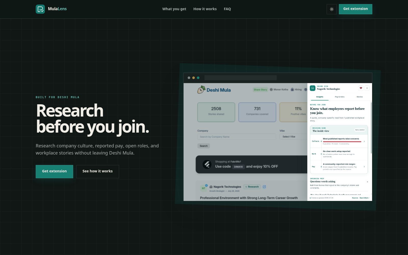Image resolution: width=408 pixels, height=255 pixels.
Task: Go to How it works nav link
Action: (205, 9)
